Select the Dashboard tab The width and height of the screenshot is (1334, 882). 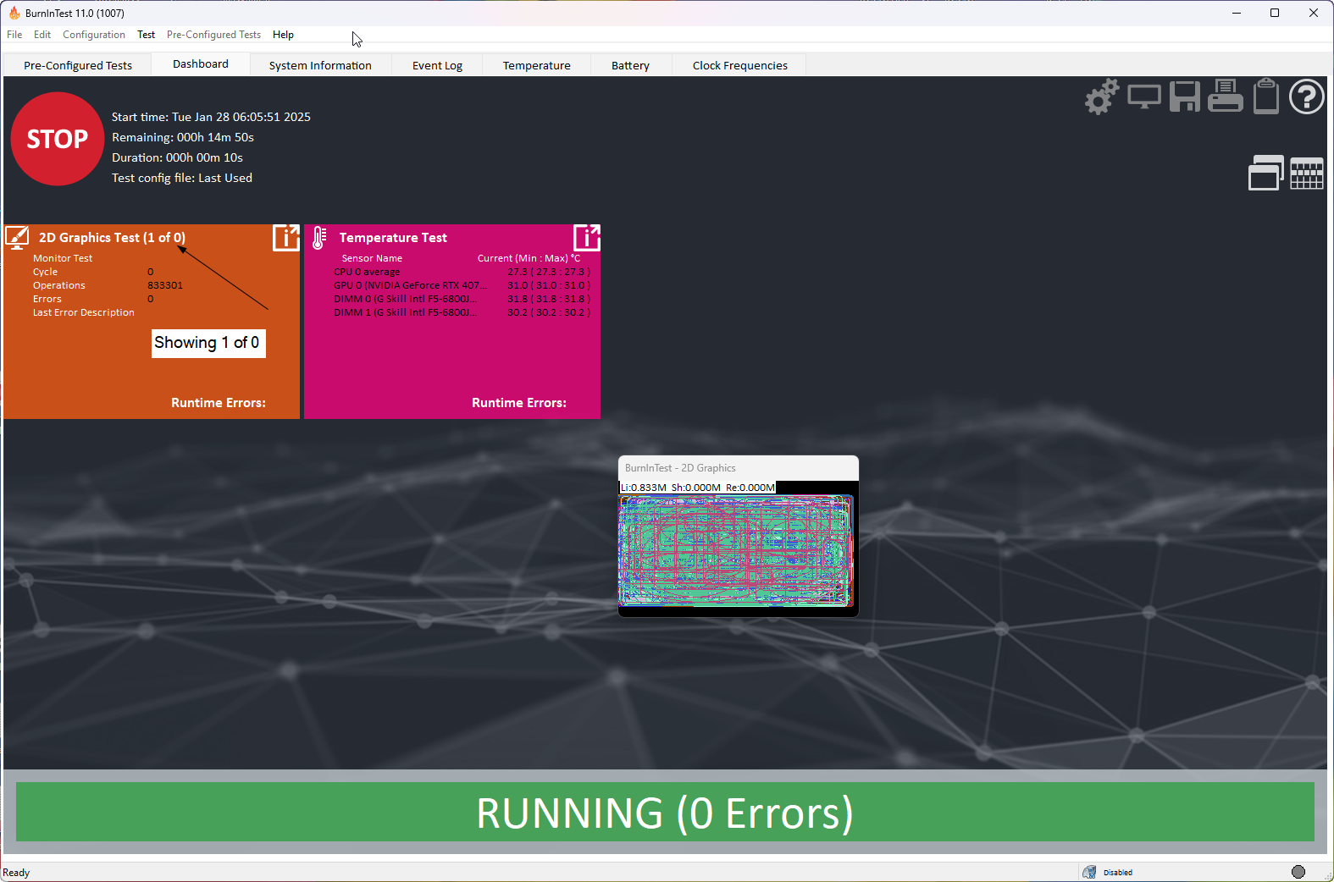pos(201,64)
